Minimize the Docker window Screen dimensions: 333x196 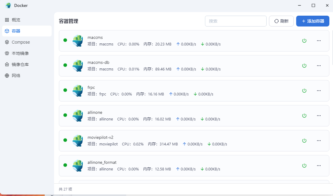(x=299, y=5)
